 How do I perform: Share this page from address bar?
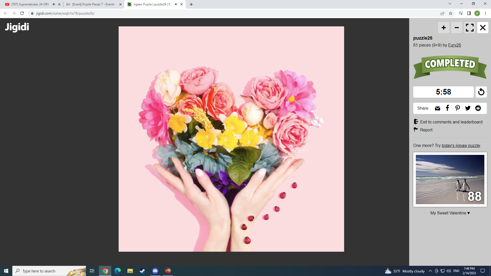tap(442, 13)
